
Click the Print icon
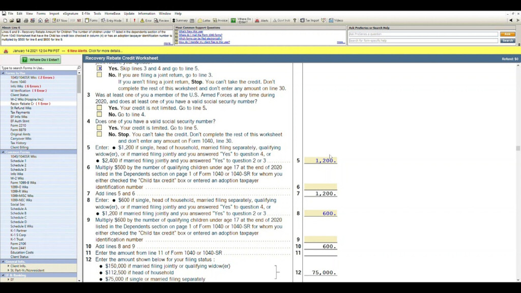26,20
